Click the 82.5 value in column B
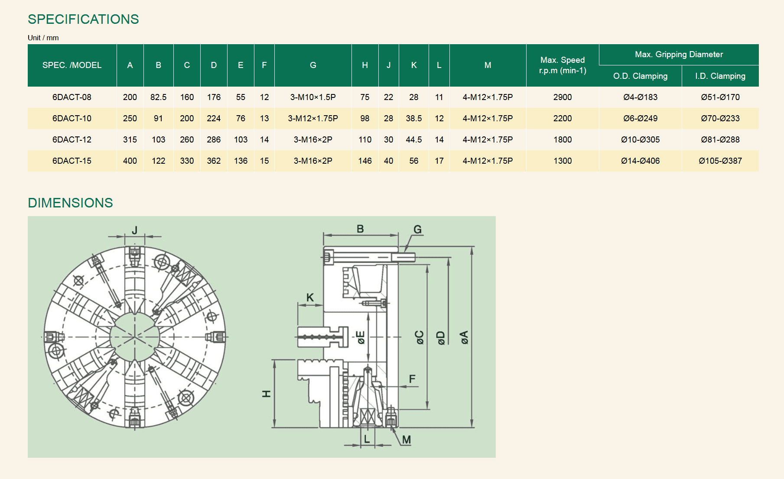 tap(159, 97)
